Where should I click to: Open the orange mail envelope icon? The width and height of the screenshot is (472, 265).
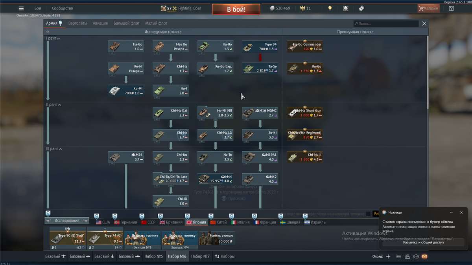tap(424, 256)
